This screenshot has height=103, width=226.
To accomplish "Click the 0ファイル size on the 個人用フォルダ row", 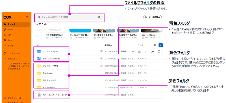I will (x=142, y=80).
